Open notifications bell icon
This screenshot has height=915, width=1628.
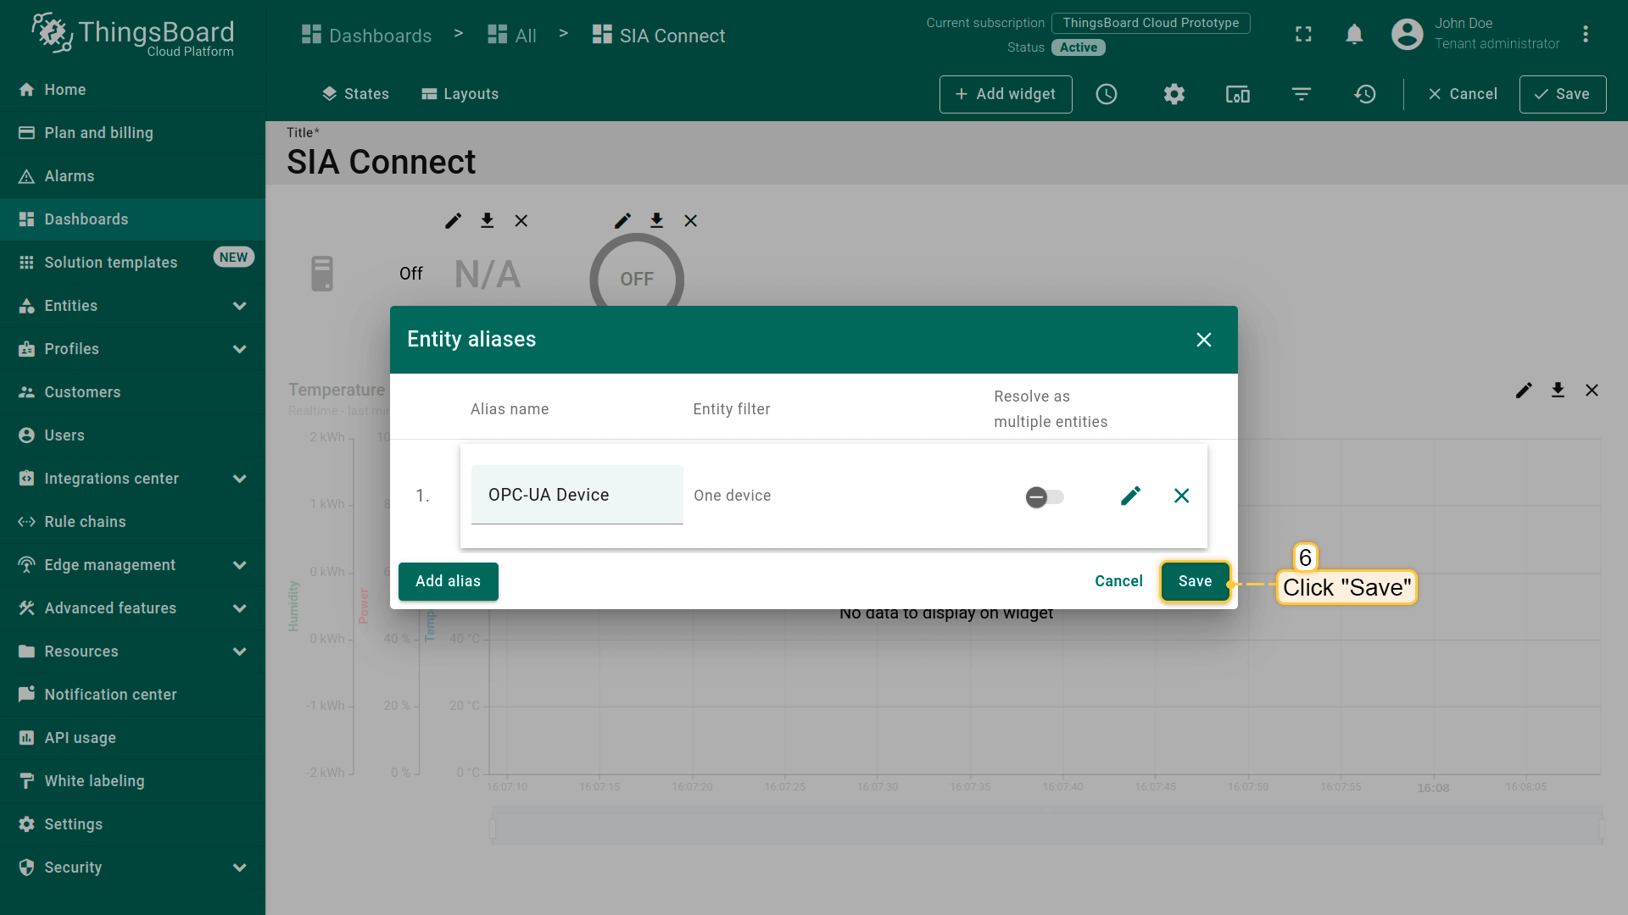(x=1354, y=35)
